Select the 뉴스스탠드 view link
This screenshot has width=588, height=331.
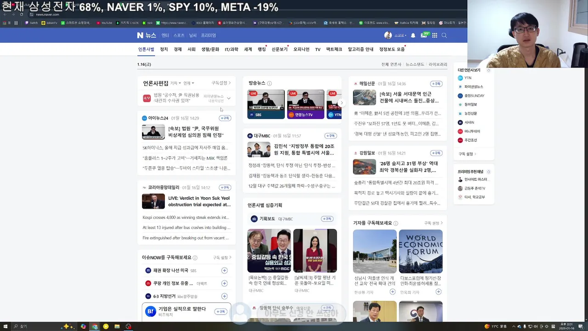[x=415, y=64]
